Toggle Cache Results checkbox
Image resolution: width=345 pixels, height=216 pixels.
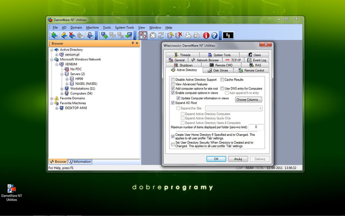[222, 80]
